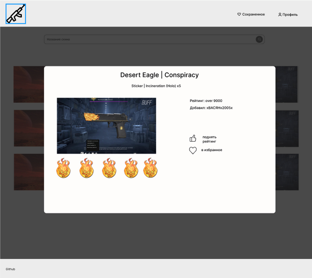
Task: Click the в избранное label
Action: pyautogui.click(x=212, y=150)
